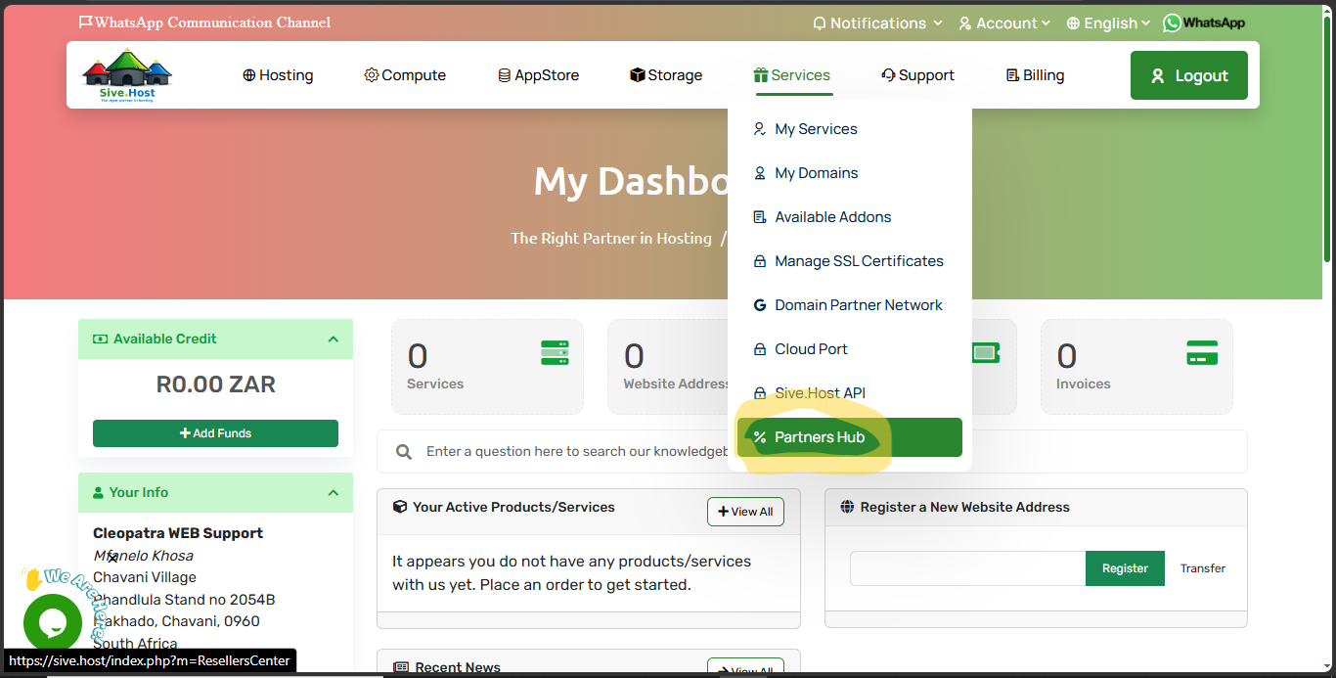This screenshot has width=1336, height=678.
Task: Open the Services menu
Action: (x=792, y=75)
